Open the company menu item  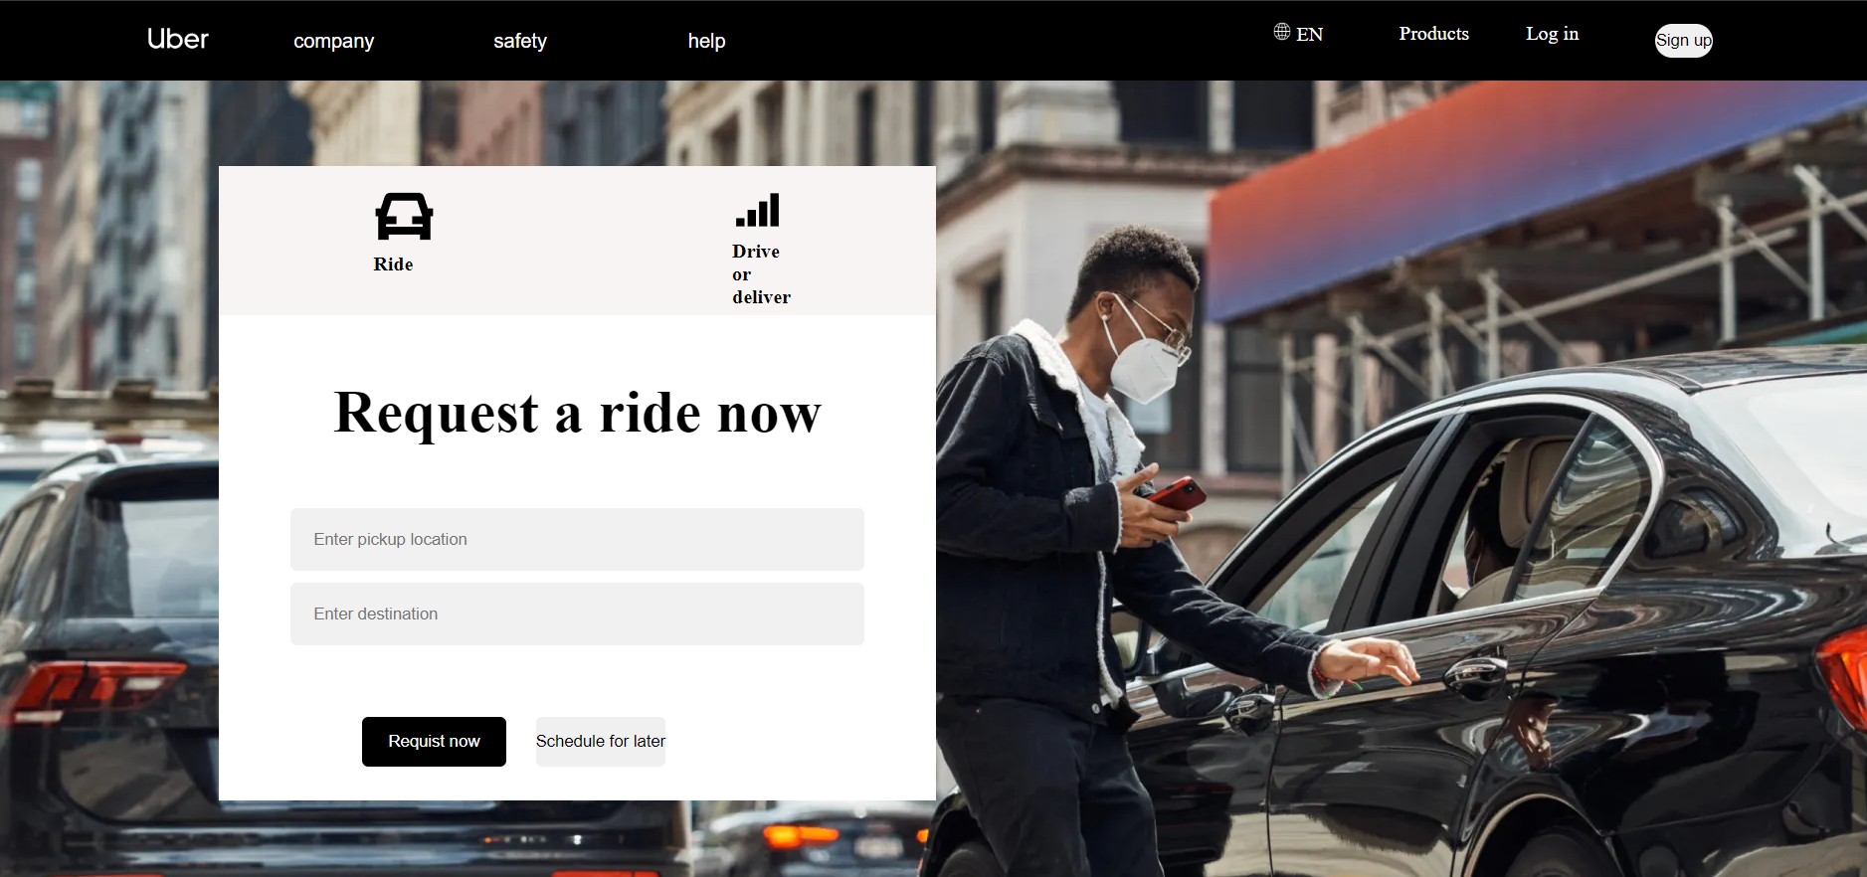(x=333, y=41)
